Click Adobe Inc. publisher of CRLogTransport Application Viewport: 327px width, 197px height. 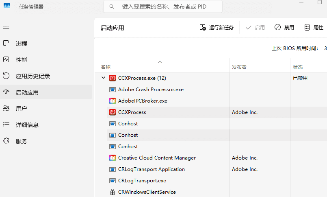[245, 169]
